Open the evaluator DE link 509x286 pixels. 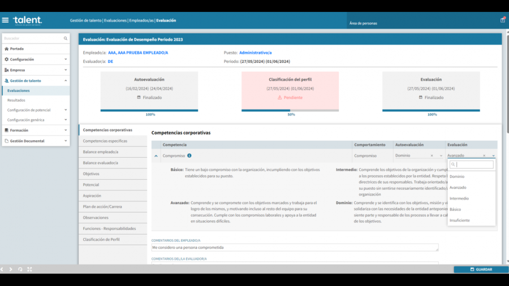point(110,61)
